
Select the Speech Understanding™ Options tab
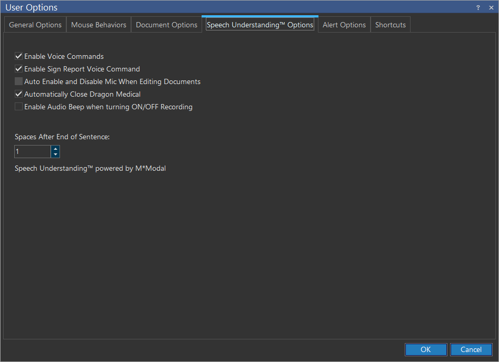coord(260,25)
